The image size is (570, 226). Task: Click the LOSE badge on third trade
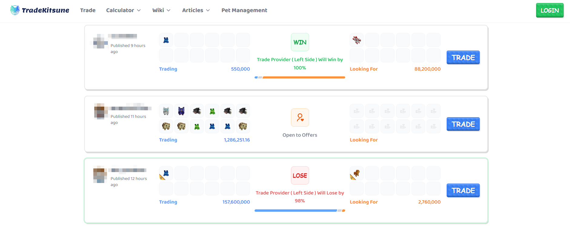click(x=300, y=175)
